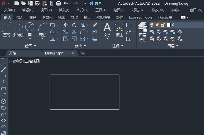Select Spline in left vertical toolbar
This screenshot has width=204, height=135.
(3, 114)
